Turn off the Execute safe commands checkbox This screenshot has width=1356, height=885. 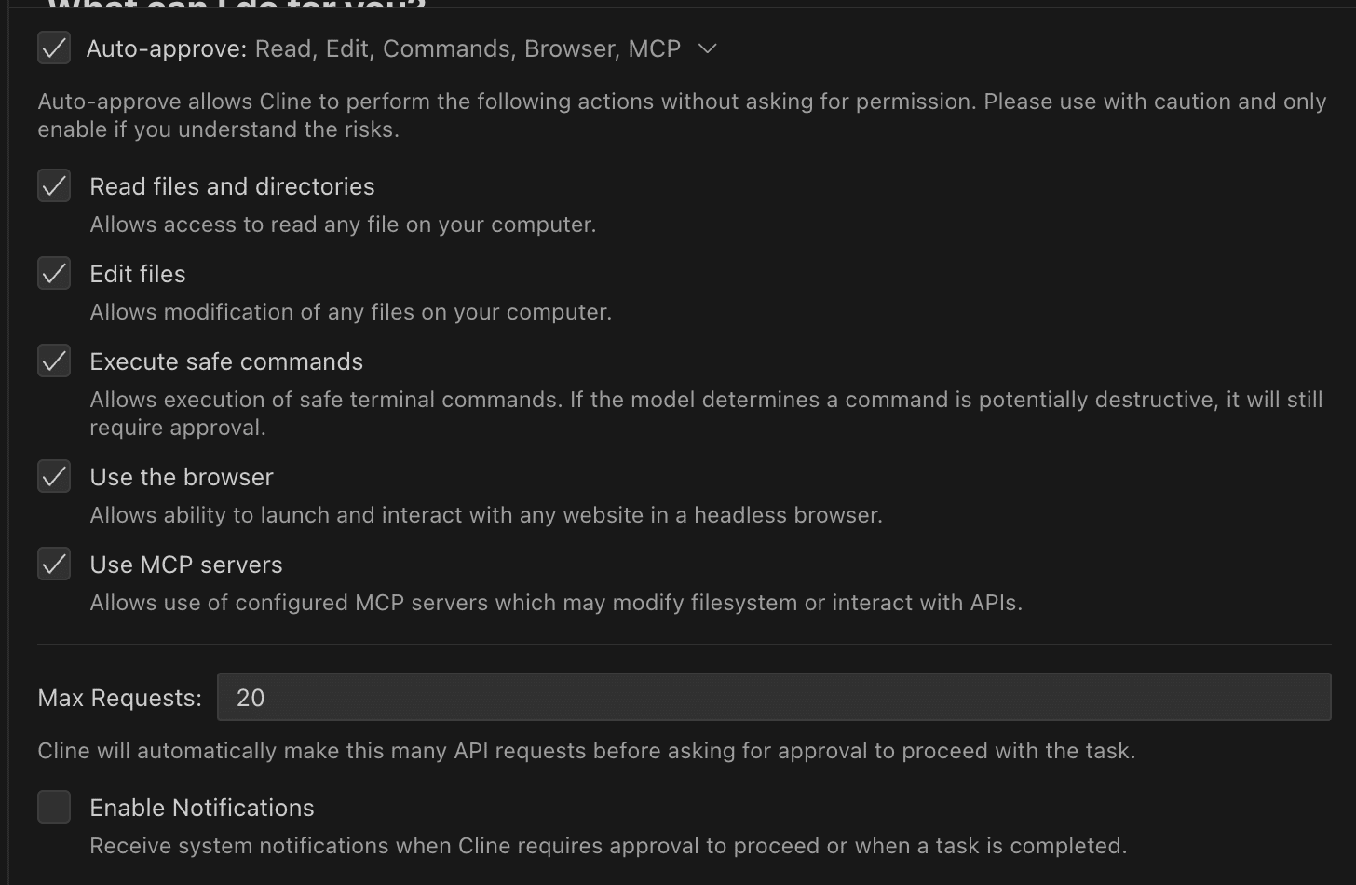54,361
